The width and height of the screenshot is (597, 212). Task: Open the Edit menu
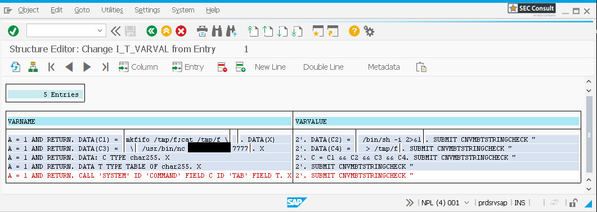(56, 10)
